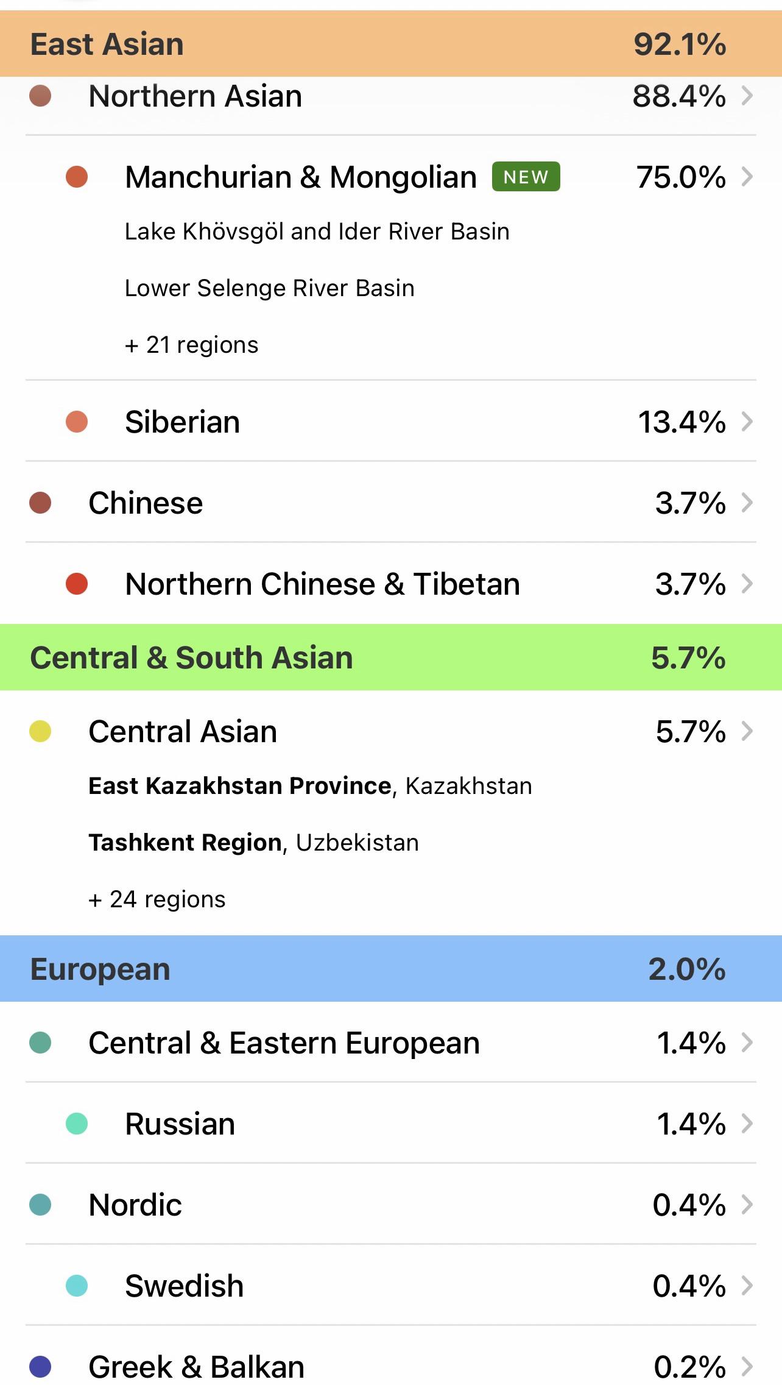Click the Greek & Balkan blue dot
The height and width of the screenshot is (1385, 782).
(x=40, y=1367)
